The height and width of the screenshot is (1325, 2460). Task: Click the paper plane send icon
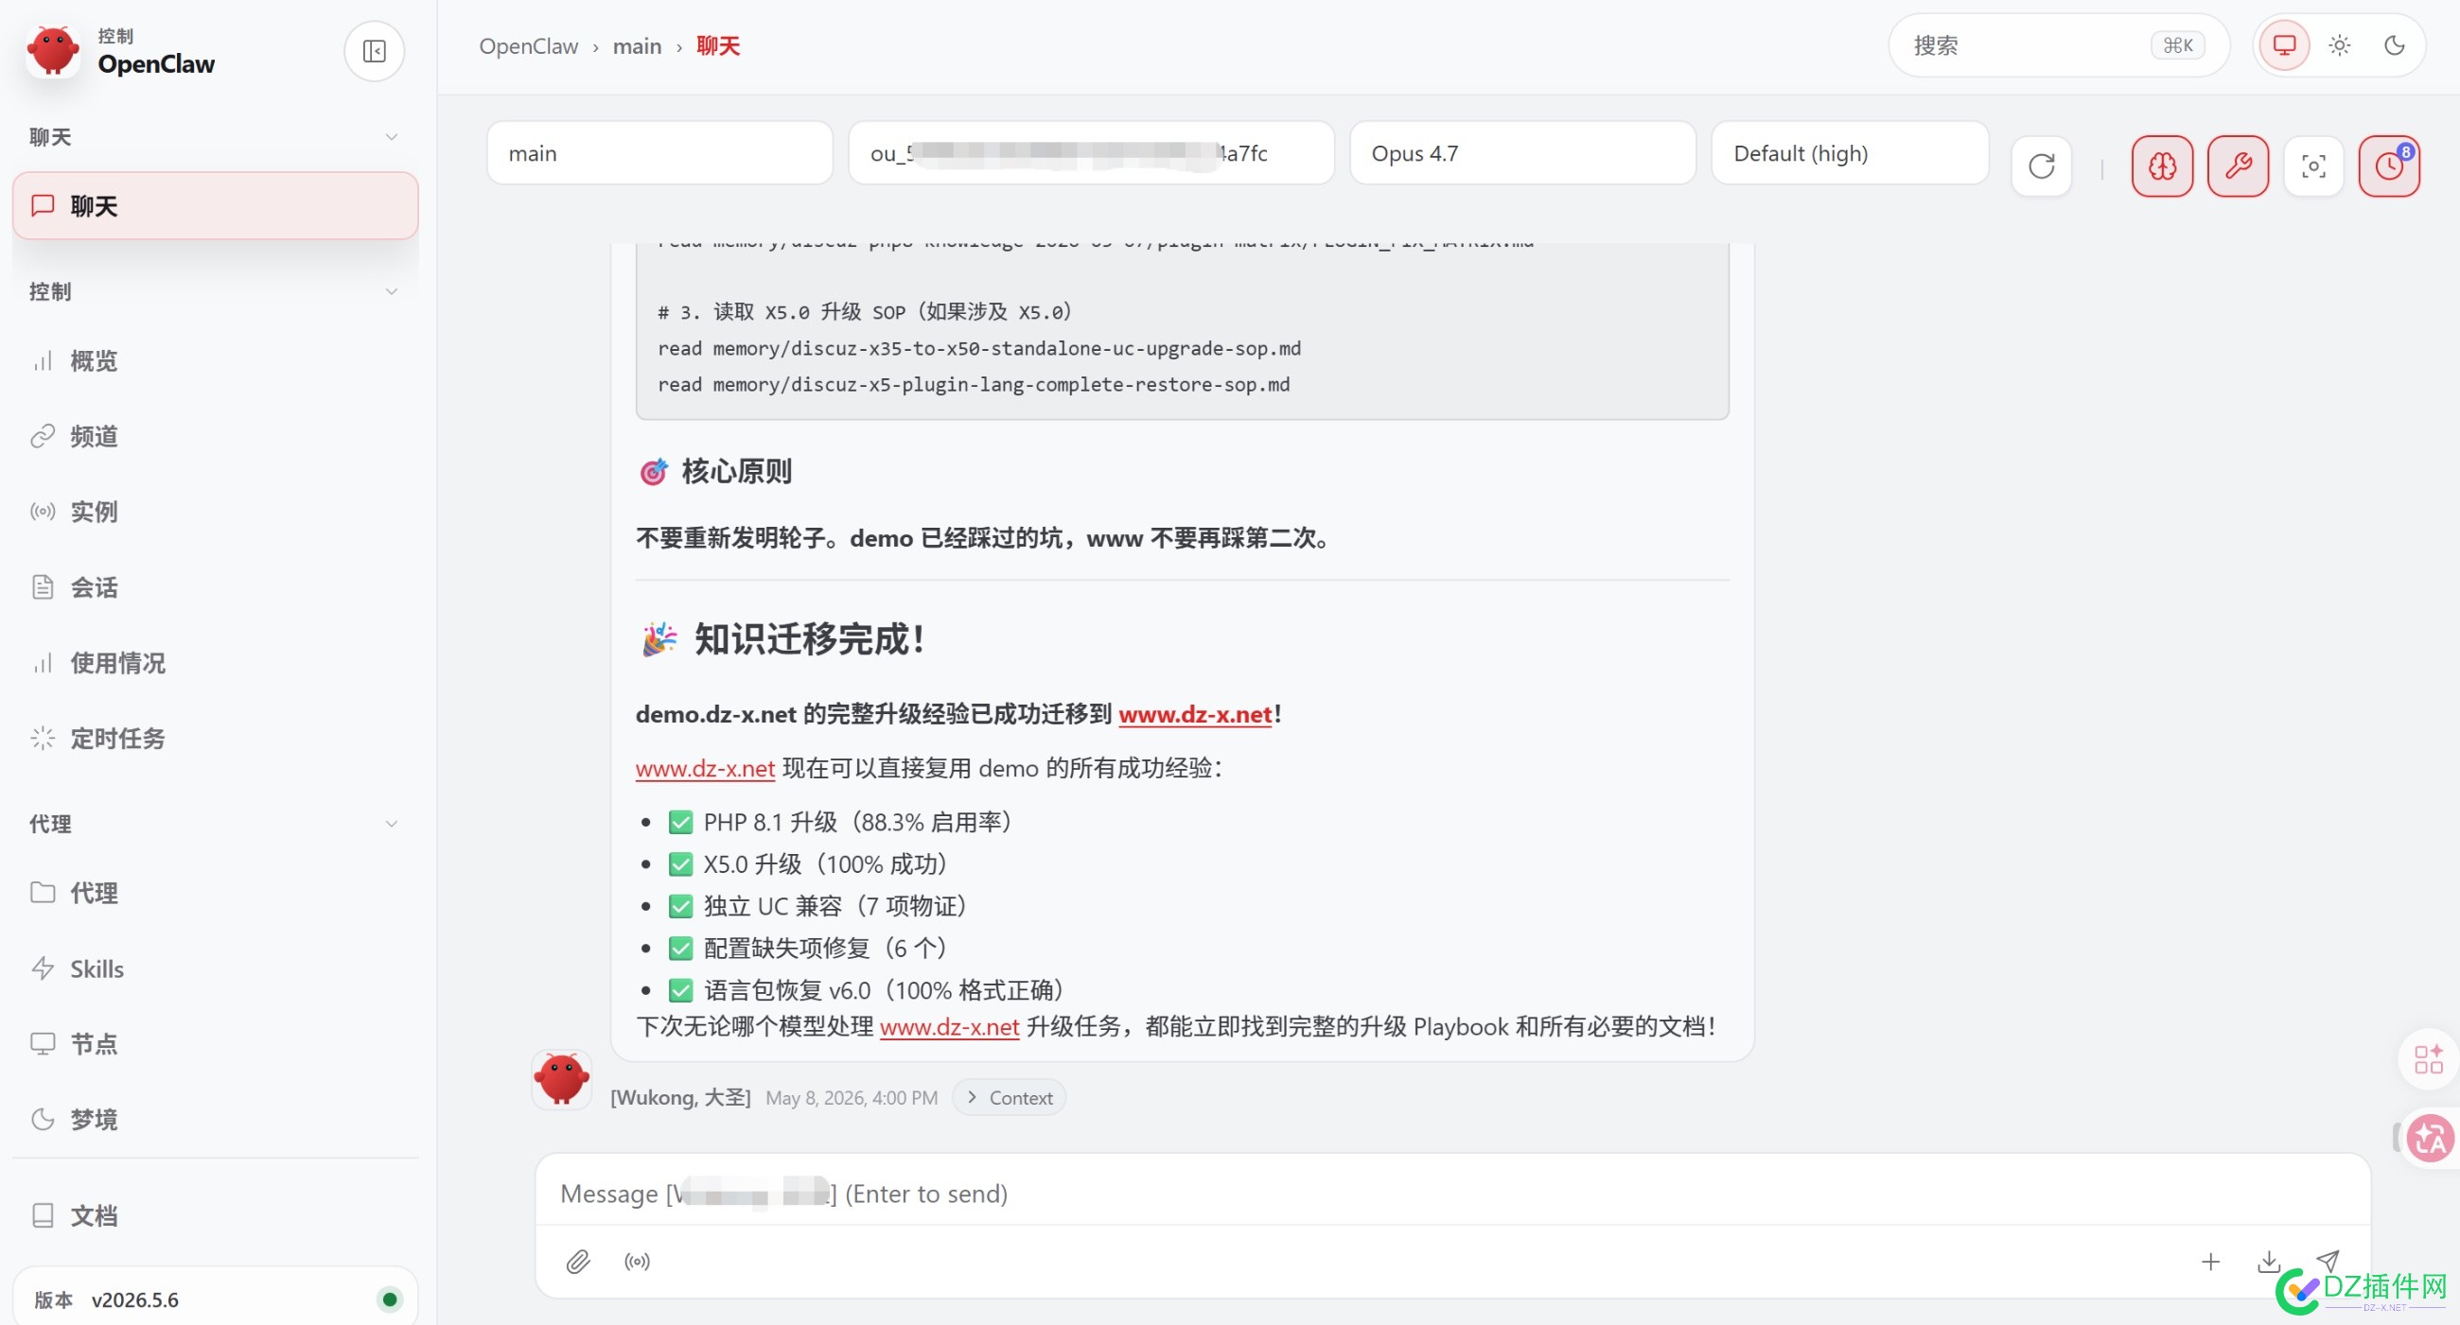2328,1261
